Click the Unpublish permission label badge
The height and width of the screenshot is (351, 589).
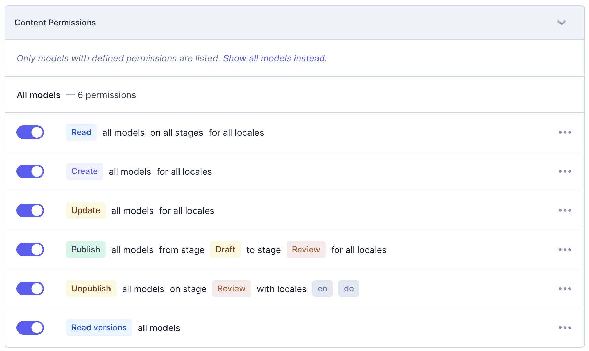[x=91, y=289]
